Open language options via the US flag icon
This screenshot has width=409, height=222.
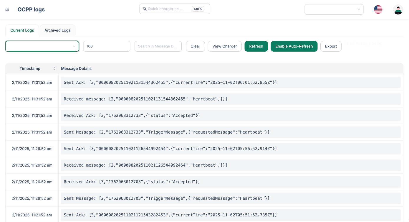pyautogui.click(x=378, y=9)
